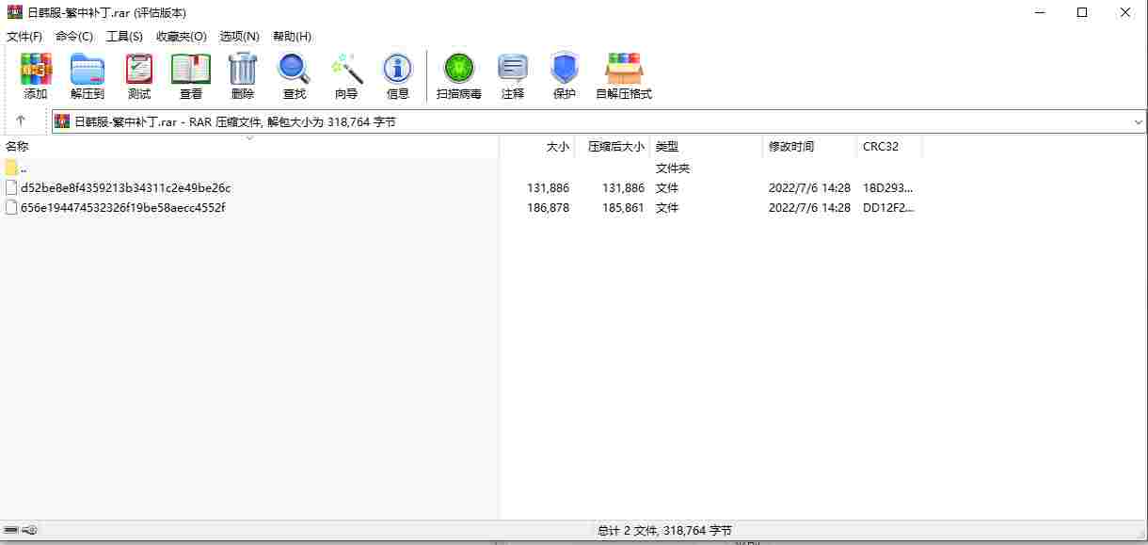Expand the address bar dropdown arrow
The height and width of the screenshot is (545, 1148).
click(x=1139, y=122)
